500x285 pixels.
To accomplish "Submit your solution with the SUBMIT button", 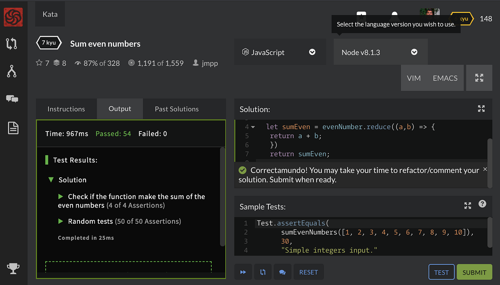I will [474, 272].
